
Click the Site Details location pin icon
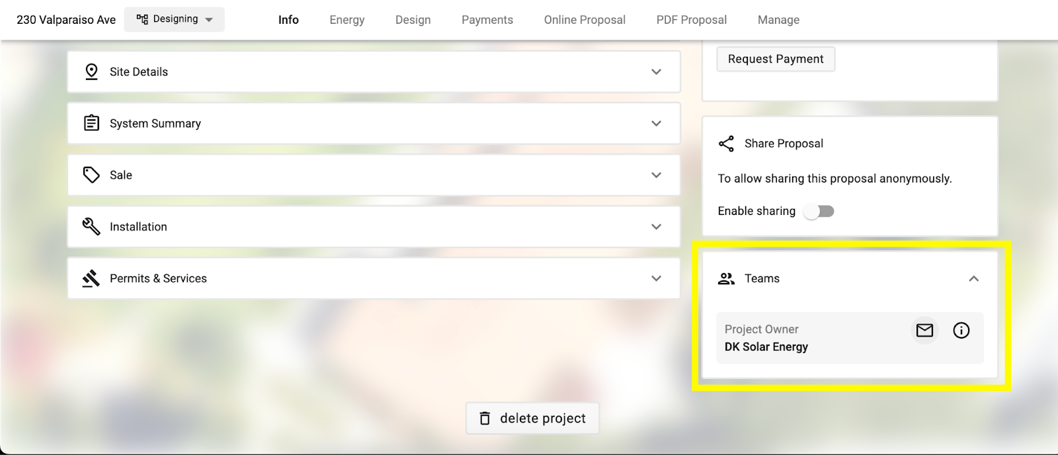[x=91, y=71]
